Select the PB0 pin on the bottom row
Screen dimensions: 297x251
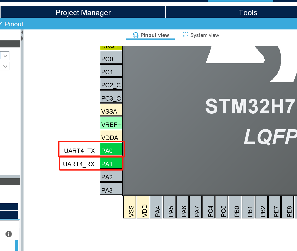pyautogui.click(x=235, y=207)
